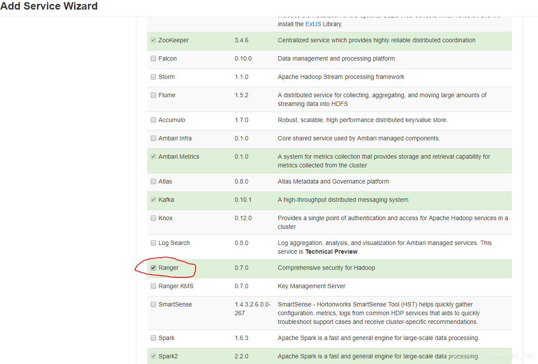Image resolution: width=538 pixels, height=364 pixels.
Task: Click the Ambari Metrics label
Action: pyautogui.click(x=179, y=156)
